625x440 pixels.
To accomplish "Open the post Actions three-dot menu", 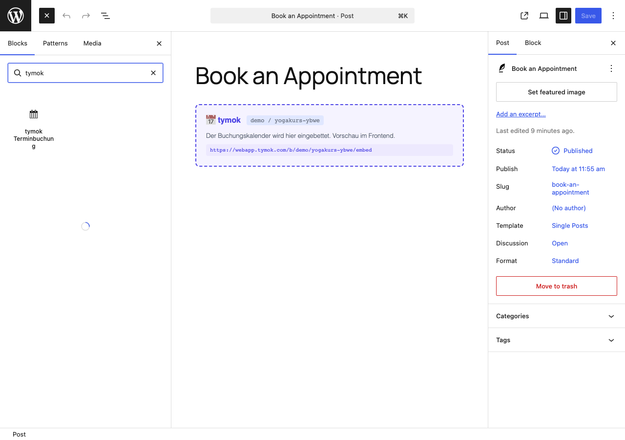I will 611,68.
